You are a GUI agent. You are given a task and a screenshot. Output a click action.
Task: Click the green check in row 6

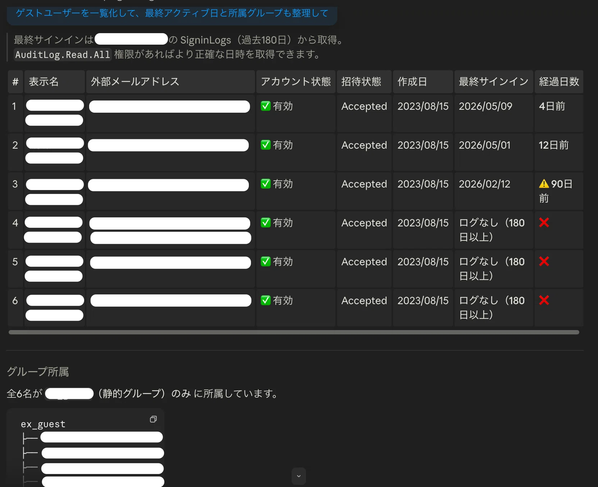(x=266, y=301)
